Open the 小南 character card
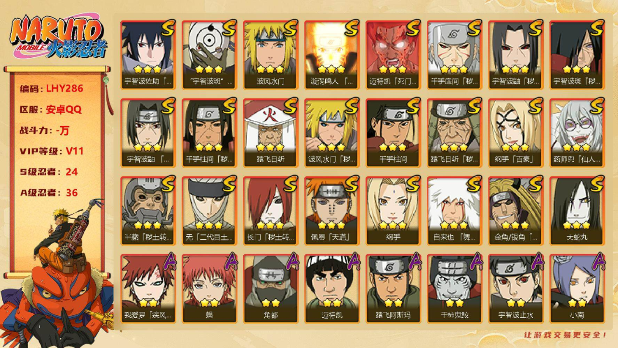 click(577, 288)
